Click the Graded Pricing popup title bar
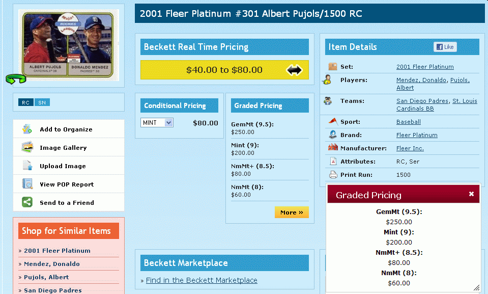The height and width of the screenshot is (294, 488). click(x=404, y=194)
